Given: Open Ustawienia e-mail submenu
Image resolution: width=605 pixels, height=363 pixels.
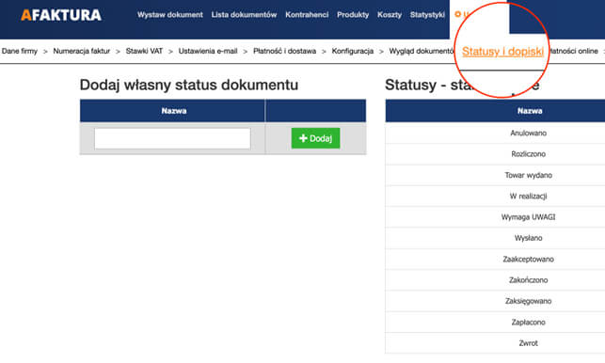Looking at the screenshot, I should [208, 51].
